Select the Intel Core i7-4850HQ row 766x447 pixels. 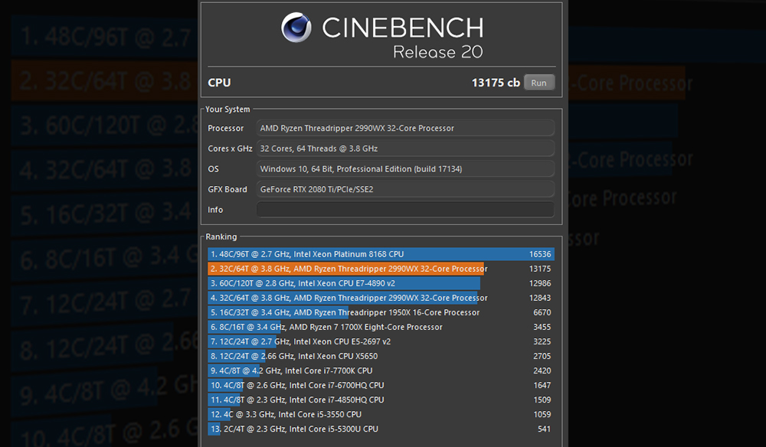point(381,400)
